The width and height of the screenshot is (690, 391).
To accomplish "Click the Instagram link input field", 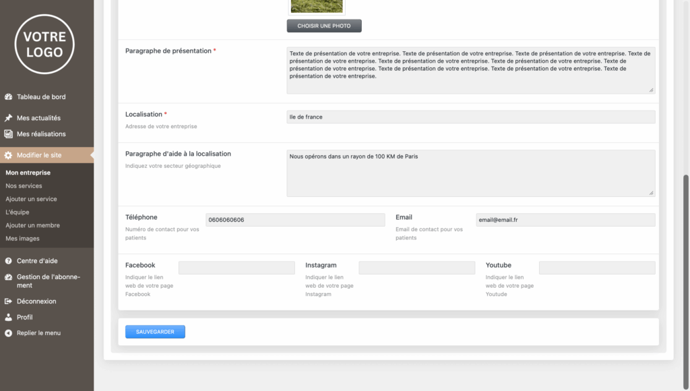I will pos(416,268).
